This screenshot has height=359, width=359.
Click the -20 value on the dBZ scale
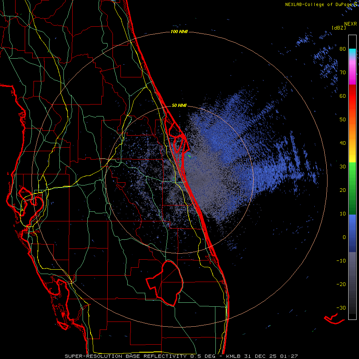point(341,284)
